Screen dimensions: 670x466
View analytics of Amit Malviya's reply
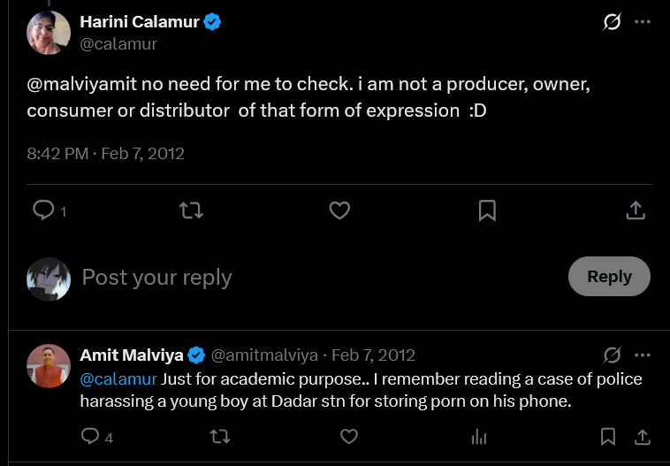point(478,437)
